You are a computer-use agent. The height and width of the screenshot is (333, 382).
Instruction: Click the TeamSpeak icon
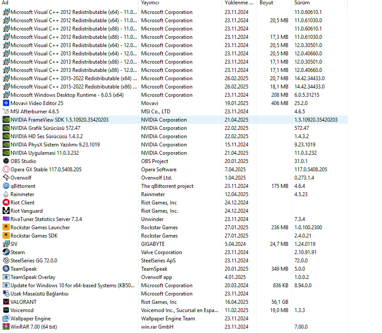[6, 269]
